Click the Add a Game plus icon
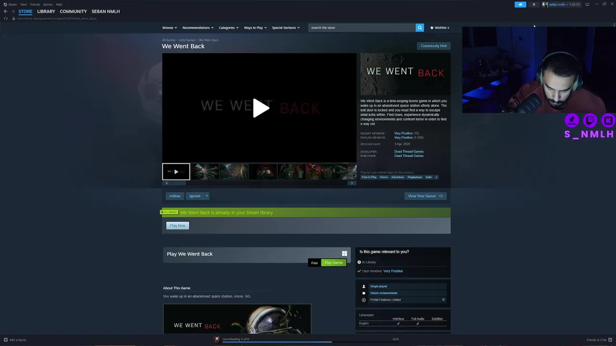 pyautogui.click(x=6, y=340)
